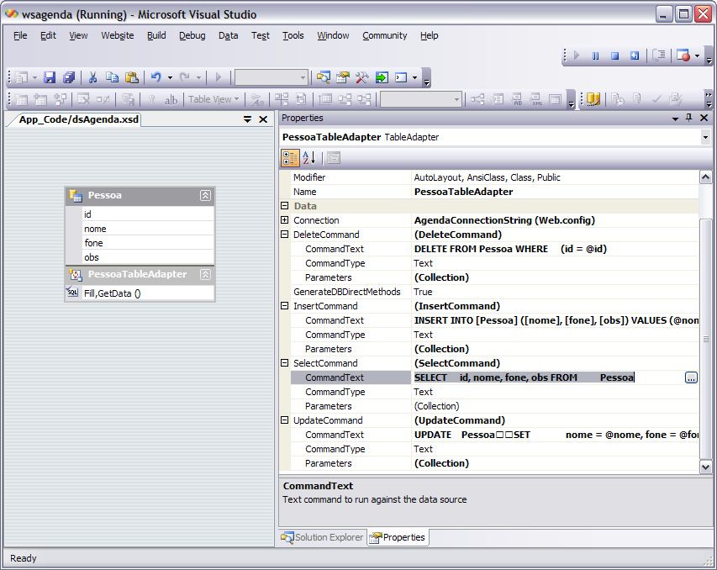
Task: Close the dsAgenda.xsd document tab
Action: pyautogui.click(x=263, y=119)
